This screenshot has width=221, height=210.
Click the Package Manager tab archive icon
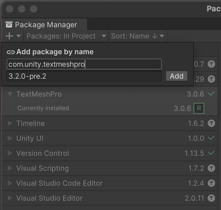click(x=9, y=25)
